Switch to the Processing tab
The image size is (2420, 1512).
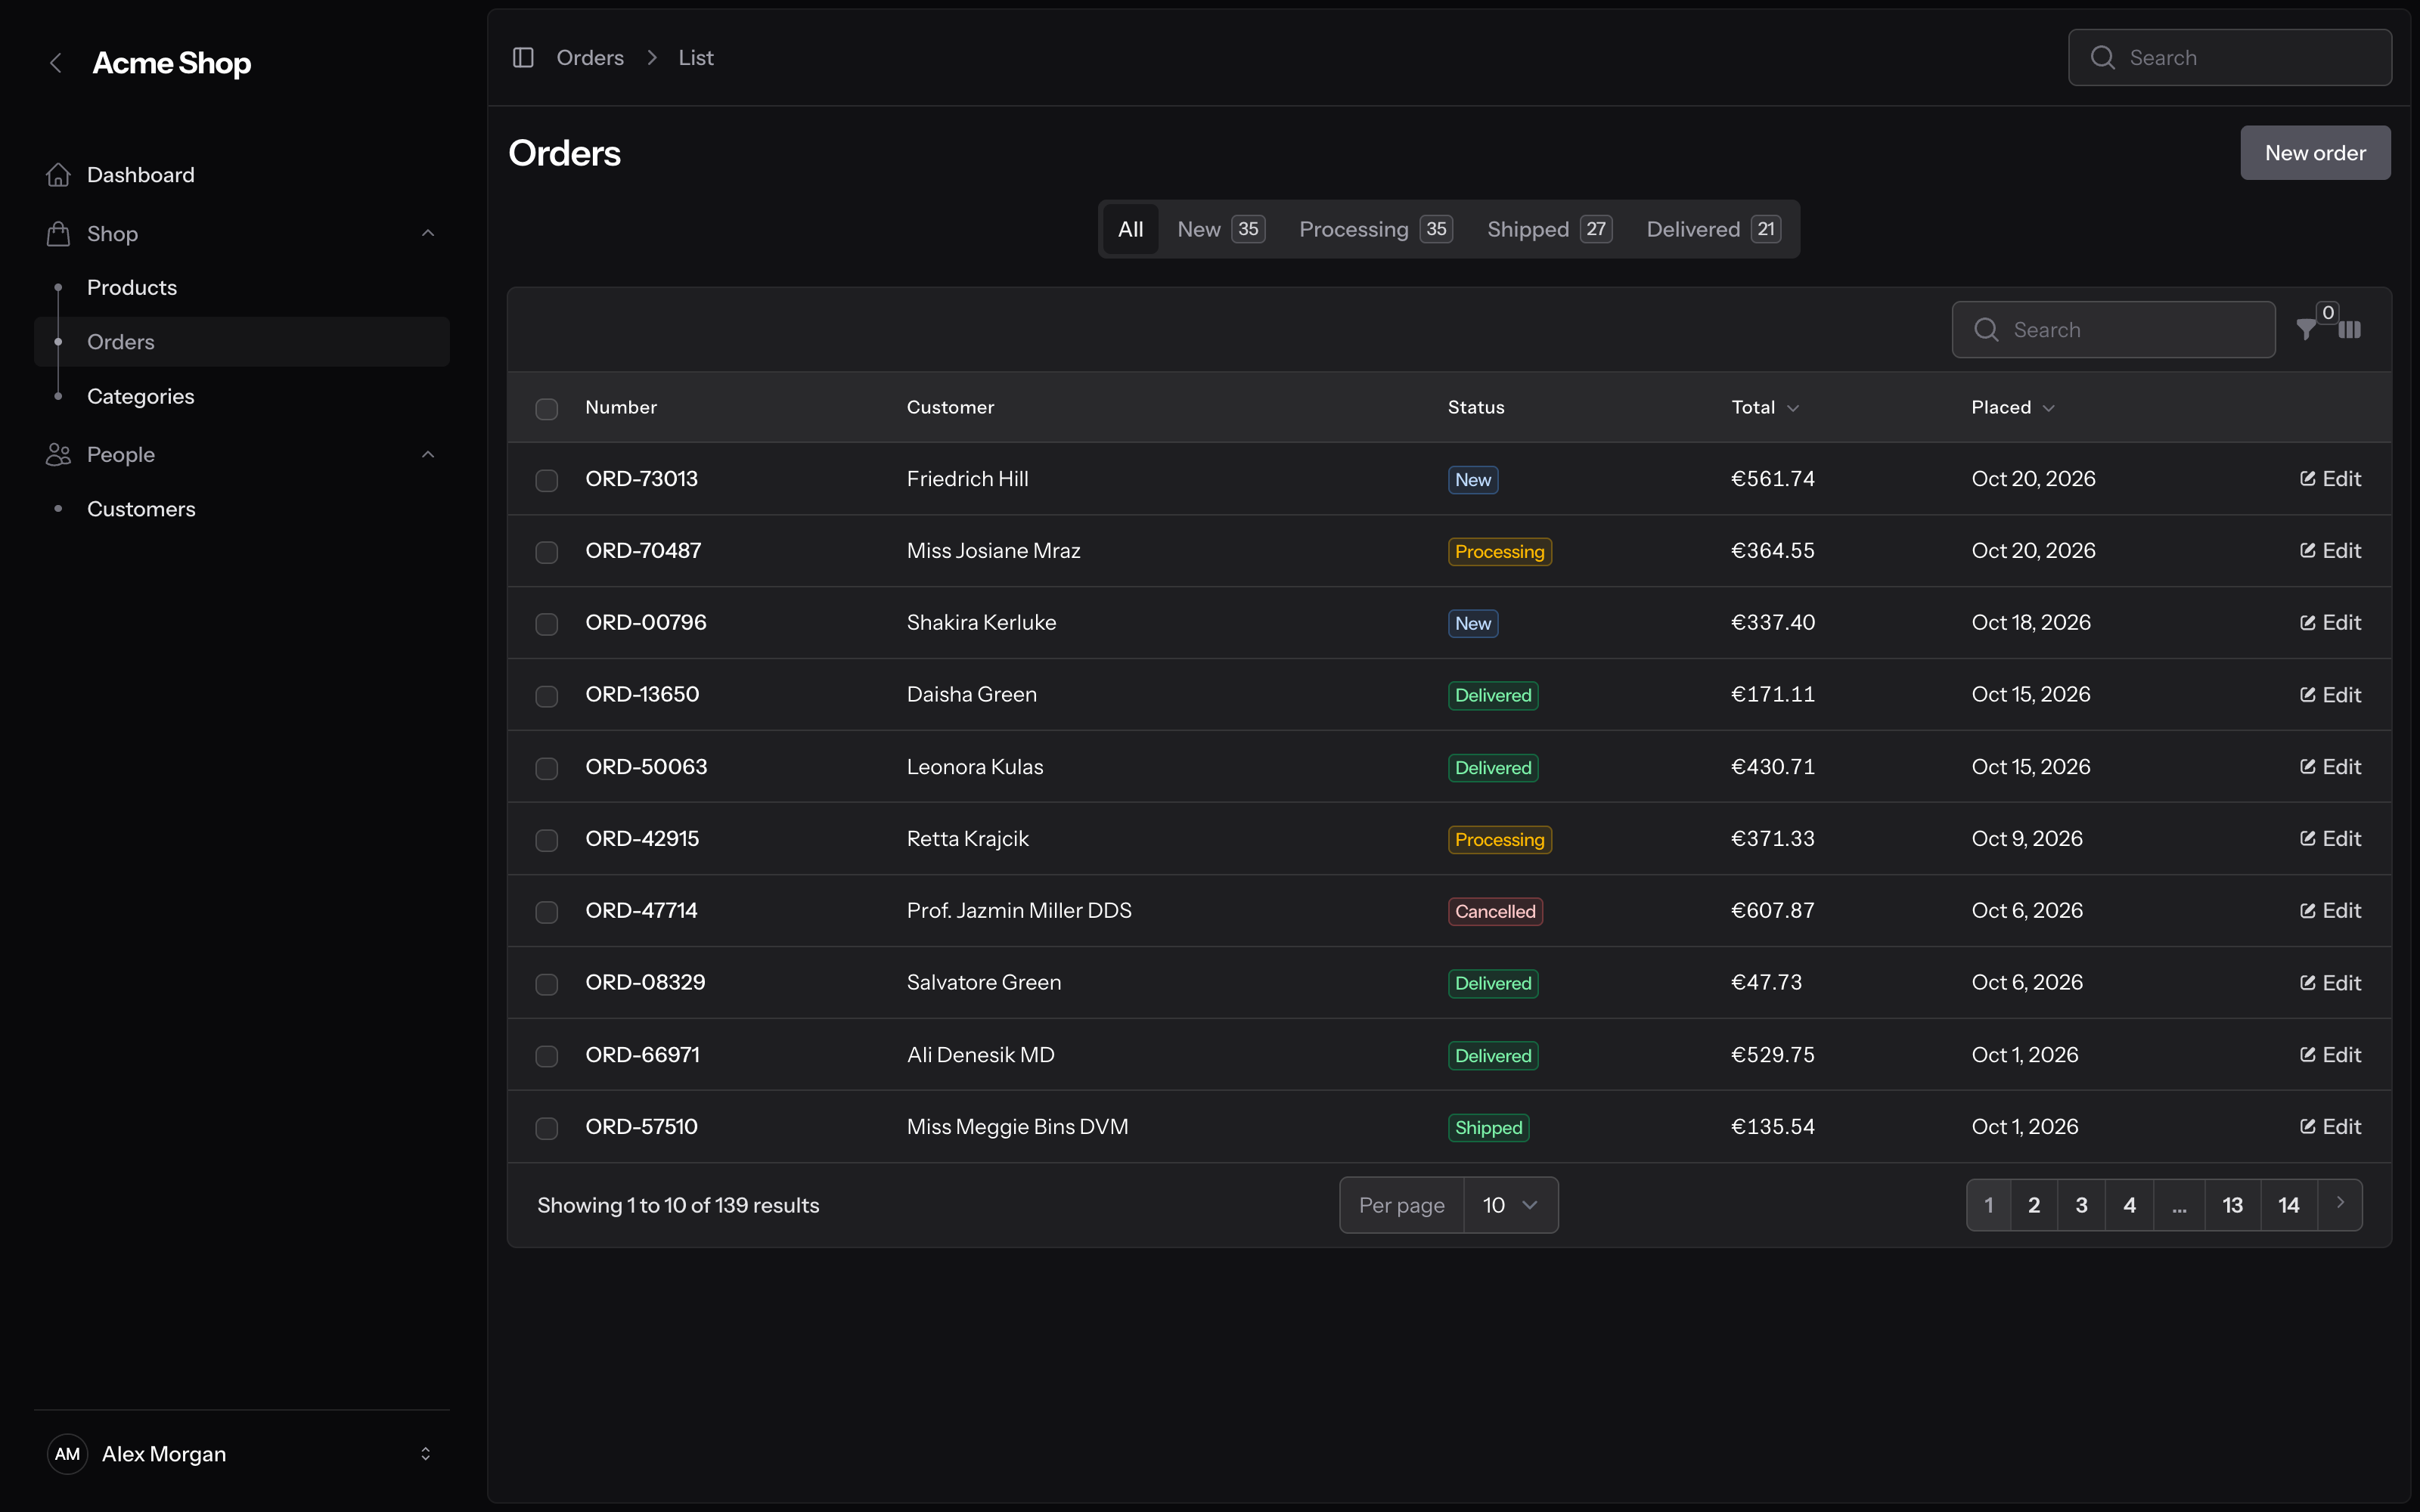coord(1376,229)
